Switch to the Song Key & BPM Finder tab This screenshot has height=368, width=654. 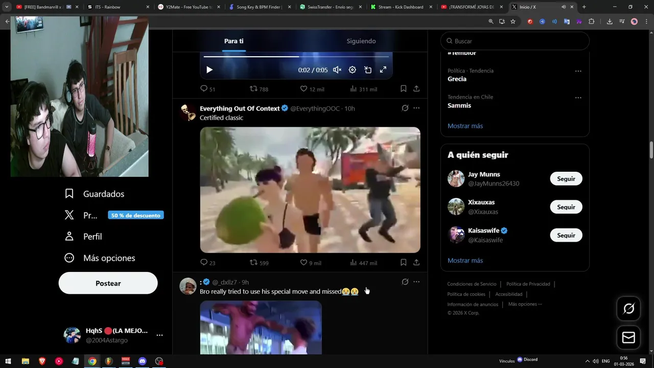(x=260, y=7)
